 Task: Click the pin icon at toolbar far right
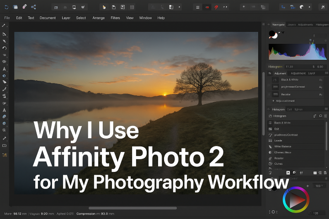(x=323, y=7)
